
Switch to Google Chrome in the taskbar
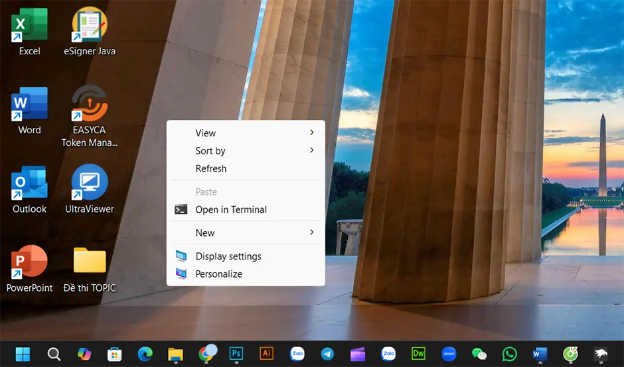click(207, 353)
